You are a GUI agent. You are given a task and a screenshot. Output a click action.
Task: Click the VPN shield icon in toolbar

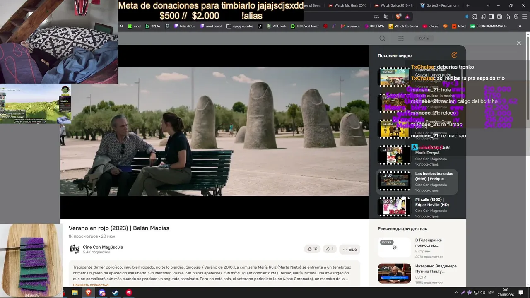516,17
